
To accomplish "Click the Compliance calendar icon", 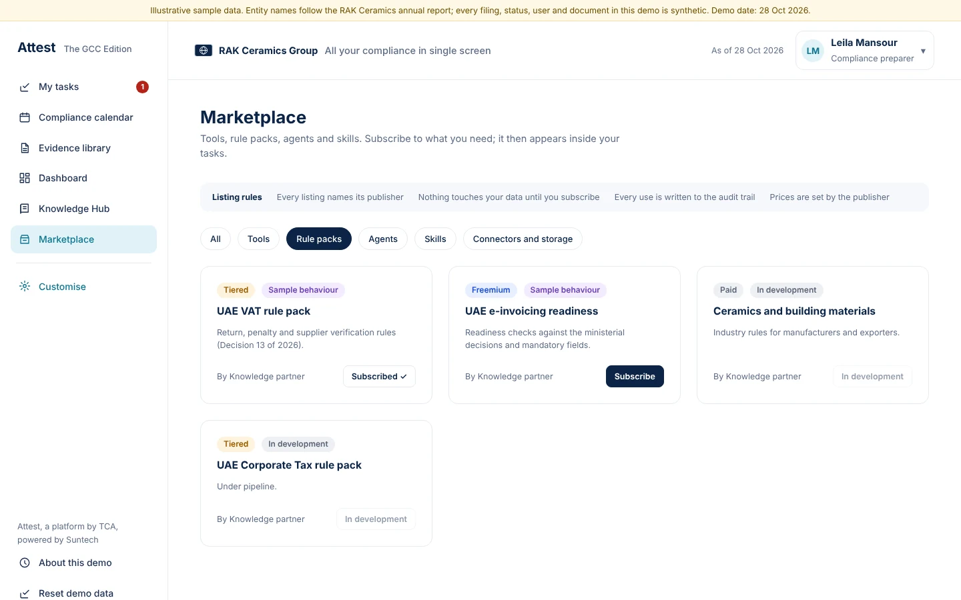I will point(25,117).
